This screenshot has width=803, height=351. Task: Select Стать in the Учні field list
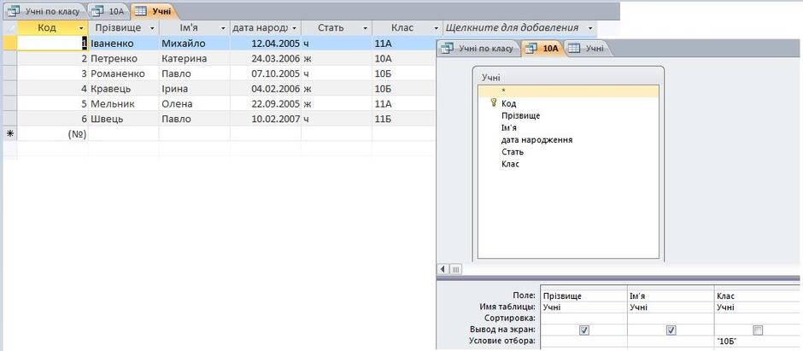point(568,152)
